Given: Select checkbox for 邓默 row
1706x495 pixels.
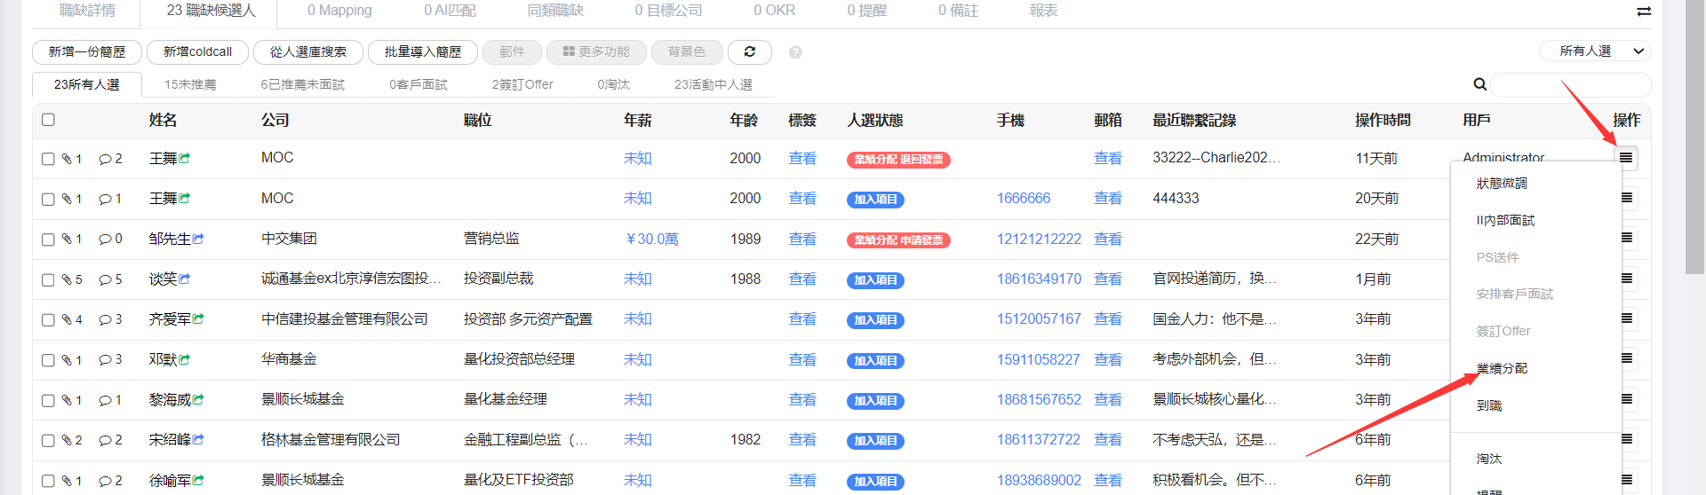Looking at the screenshot, I should [x=48, y=360].
